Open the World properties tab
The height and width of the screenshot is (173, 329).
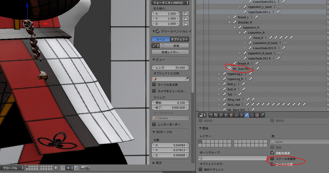click(226, 115)
